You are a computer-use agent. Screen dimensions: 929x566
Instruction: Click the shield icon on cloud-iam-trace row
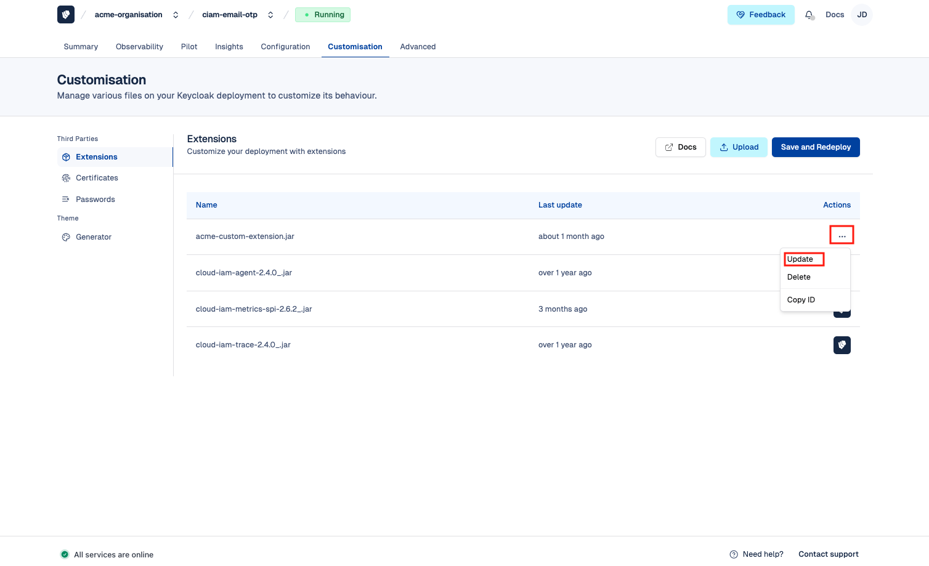coord(842,345)
